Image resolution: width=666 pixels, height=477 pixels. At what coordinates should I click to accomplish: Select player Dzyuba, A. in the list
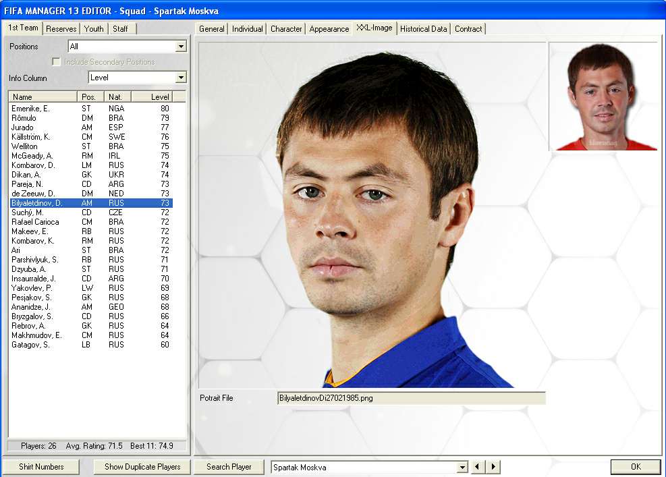pyautogui.click(x=91, y=269)
